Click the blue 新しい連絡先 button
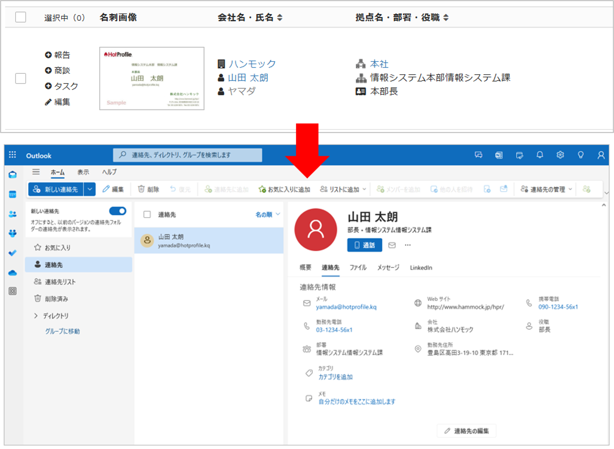The width and height of the screenshot is (614, 449). tap(56, 190)
